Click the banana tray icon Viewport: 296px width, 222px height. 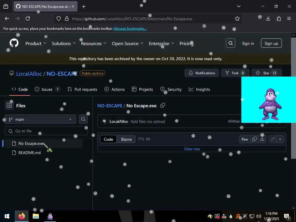coord(210,216)
